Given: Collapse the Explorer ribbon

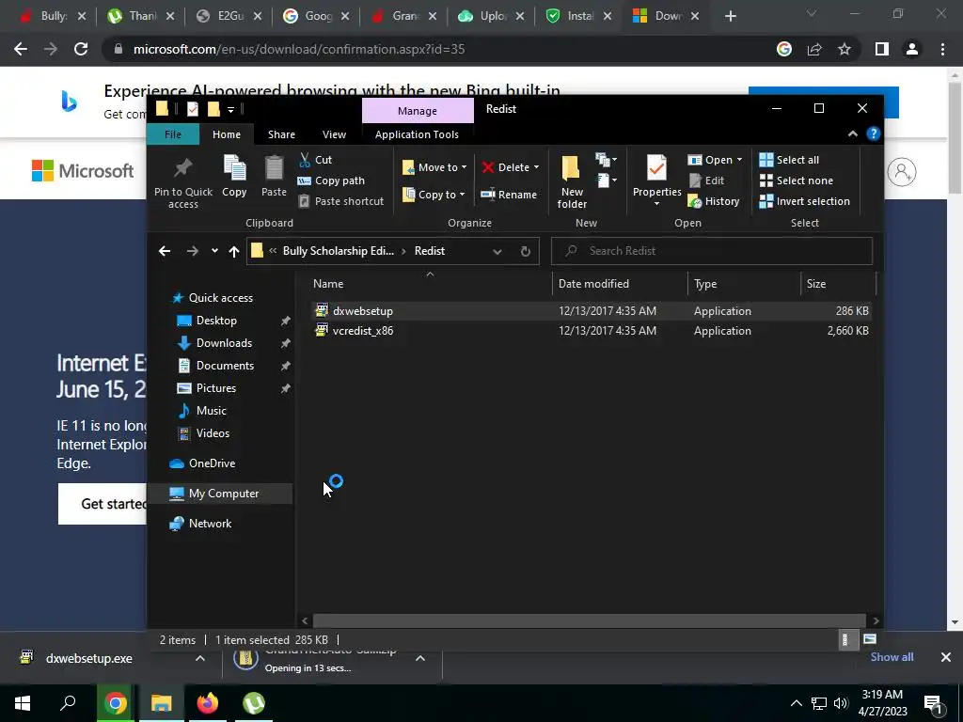Looking at the screenshot, I should (x=852, y=133).
